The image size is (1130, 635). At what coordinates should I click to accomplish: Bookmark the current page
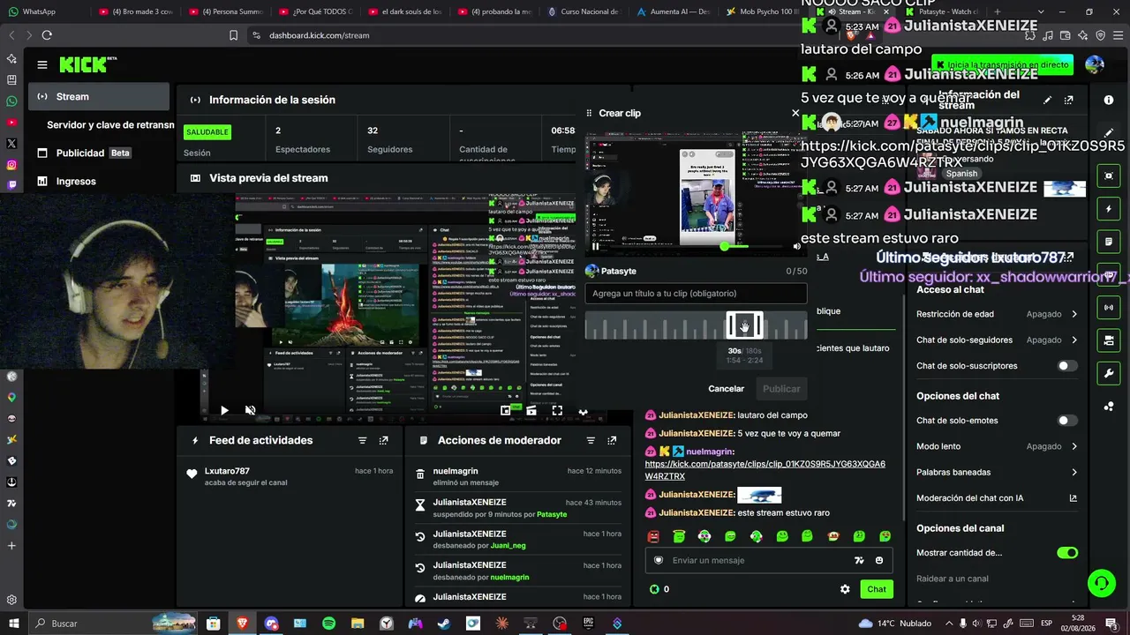233,35
